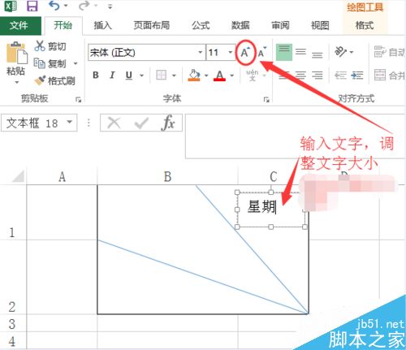Open the font name dropdown arrow
Viewport: 406px width, 350px height.
tap(201, 52)
